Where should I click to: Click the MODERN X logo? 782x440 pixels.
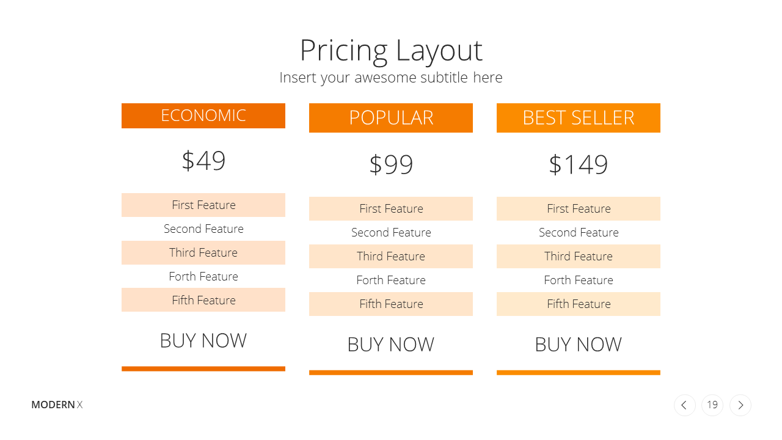pos(57,405)
